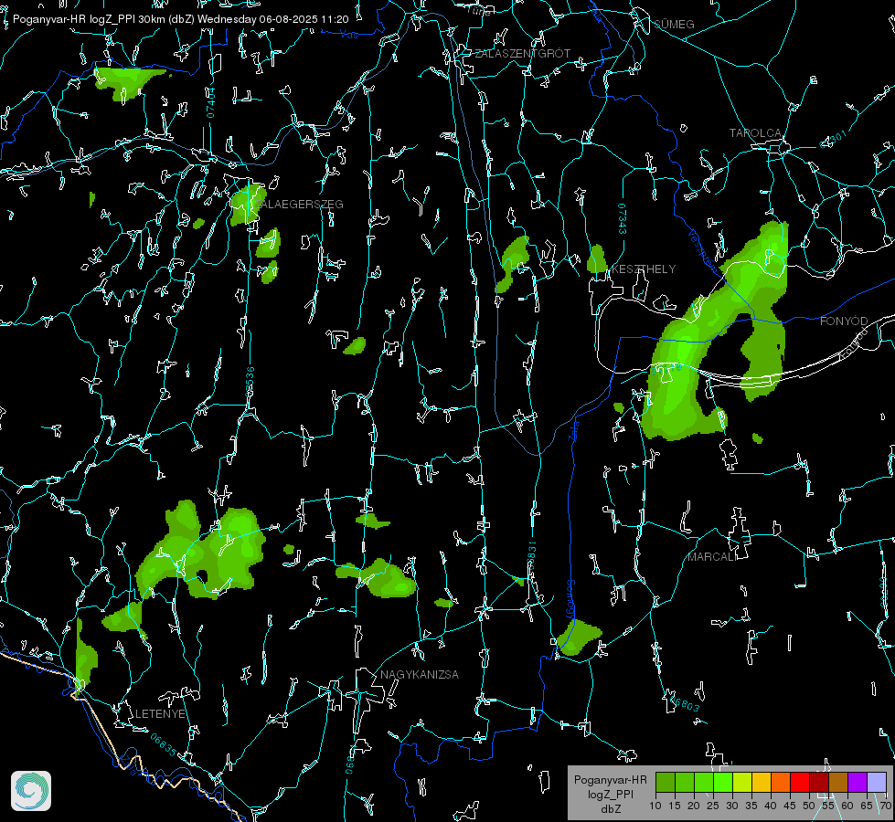Screen dimensions: 895x822
Task: Click the dbZ legend unit label
Action: point(610,809)
